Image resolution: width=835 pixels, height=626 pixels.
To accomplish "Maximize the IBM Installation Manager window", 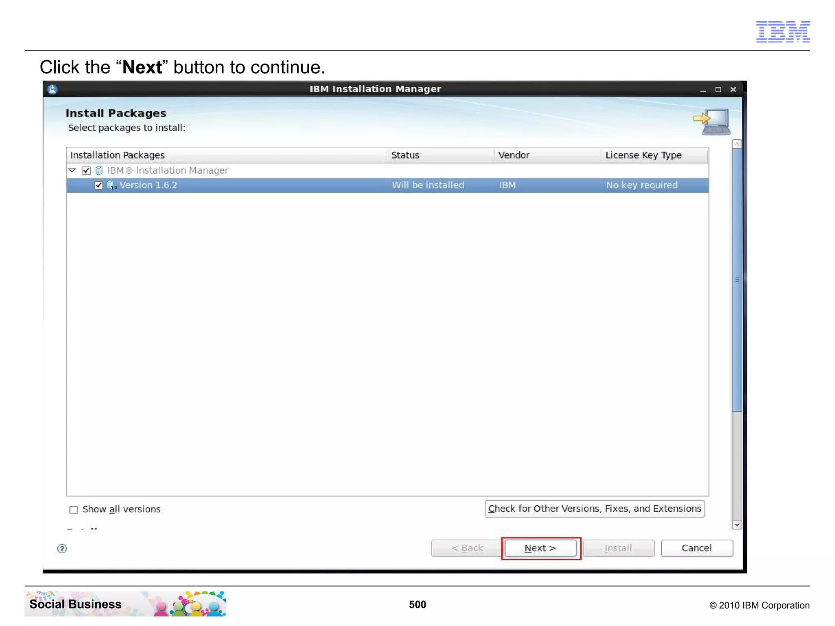I will pos(718,90).
